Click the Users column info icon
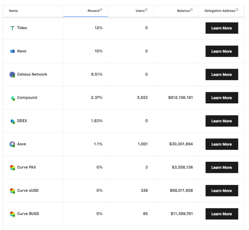The width and height of the screenshot is (249, 230). [x=146, y=10]
